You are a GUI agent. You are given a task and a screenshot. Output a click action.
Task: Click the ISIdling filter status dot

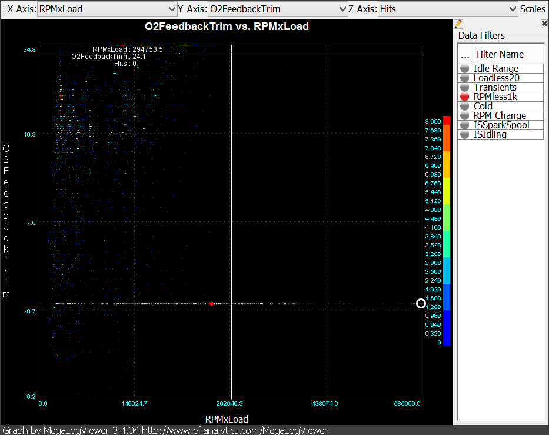[465, 135]
